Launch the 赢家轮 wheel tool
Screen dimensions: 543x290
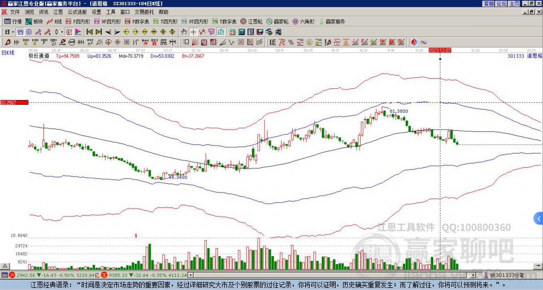[x=277, y=21]
